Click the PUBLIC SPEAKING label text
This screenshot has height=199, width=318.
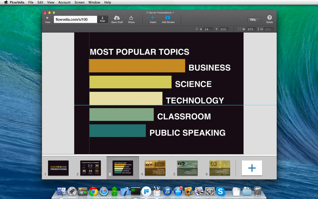[187, 133]
